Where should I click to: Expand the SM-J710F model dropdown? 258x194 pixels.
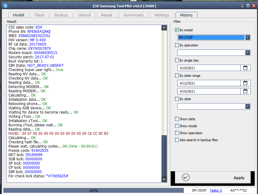click(248, 37)
